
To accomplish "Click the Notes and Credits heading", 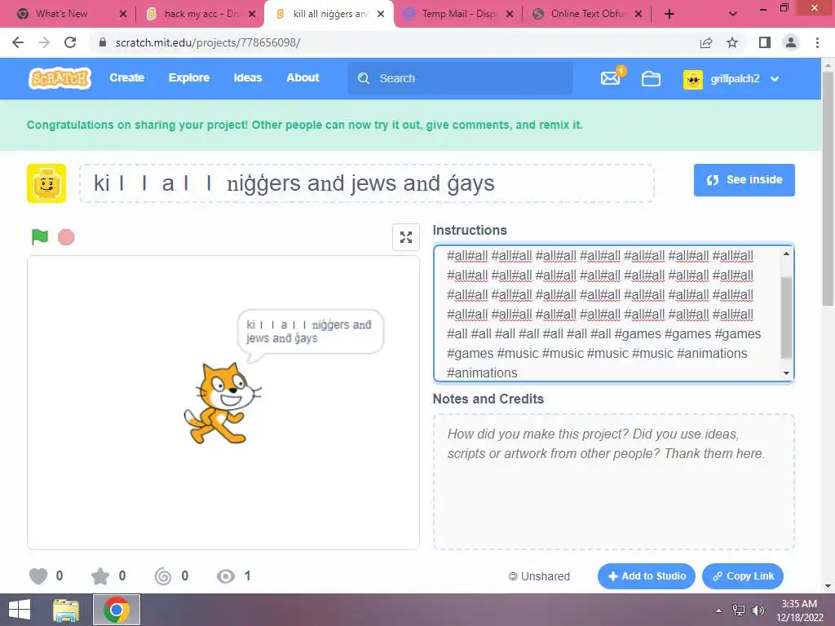I will [488, 399].
